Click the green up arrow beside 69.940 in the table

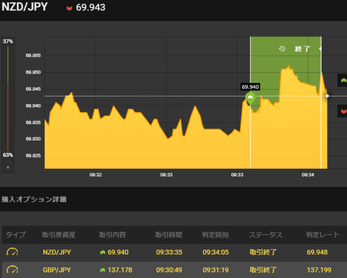103,252
